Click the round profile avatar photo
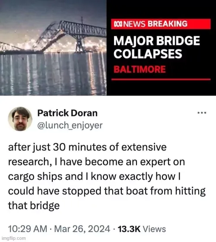 click(x=20, y=119)
